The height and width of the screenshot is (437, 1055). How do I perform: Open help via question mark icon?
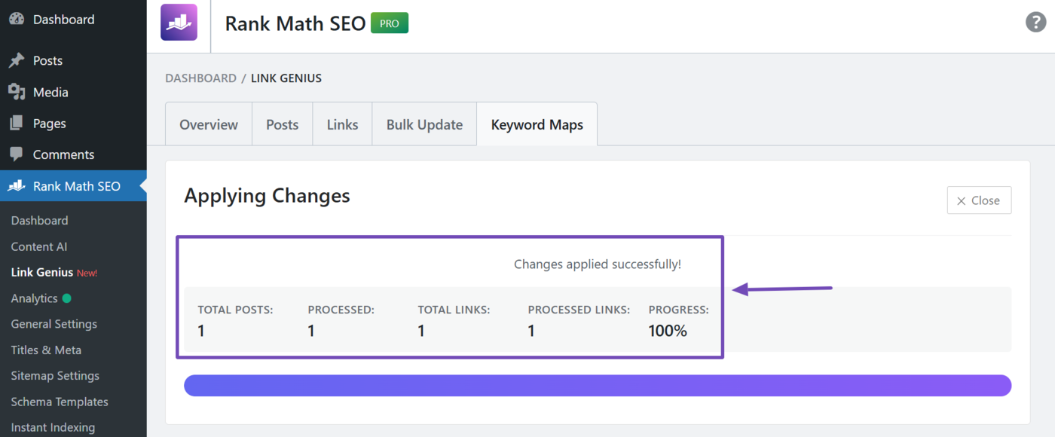1036,22
